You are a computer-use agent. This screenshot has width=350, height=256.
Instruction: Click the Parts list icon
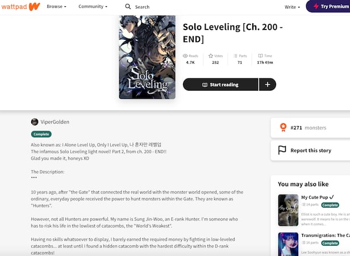236,56
